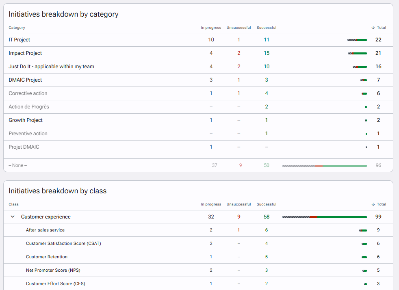Click Customer experience progress bar
This screenshot has height=290, width=399.
[x=325, y=217]
